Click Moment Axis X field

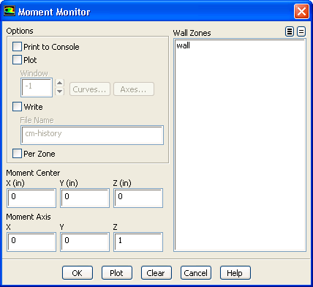tap(31, 242)
